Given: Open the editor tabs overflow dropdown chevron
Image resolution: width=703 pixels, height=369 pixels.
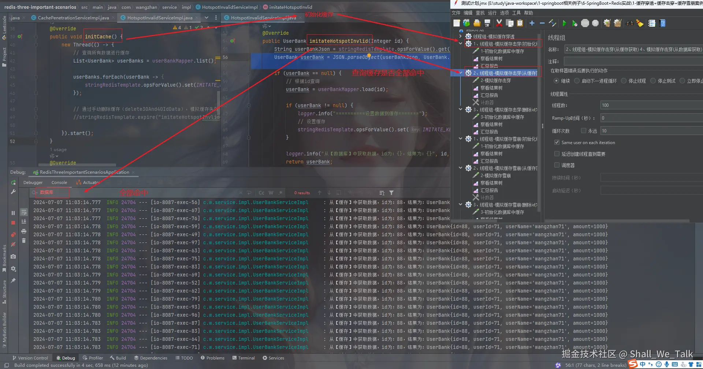Looking at the screenshot, I should pyautogui.click(x=207, y=18).
